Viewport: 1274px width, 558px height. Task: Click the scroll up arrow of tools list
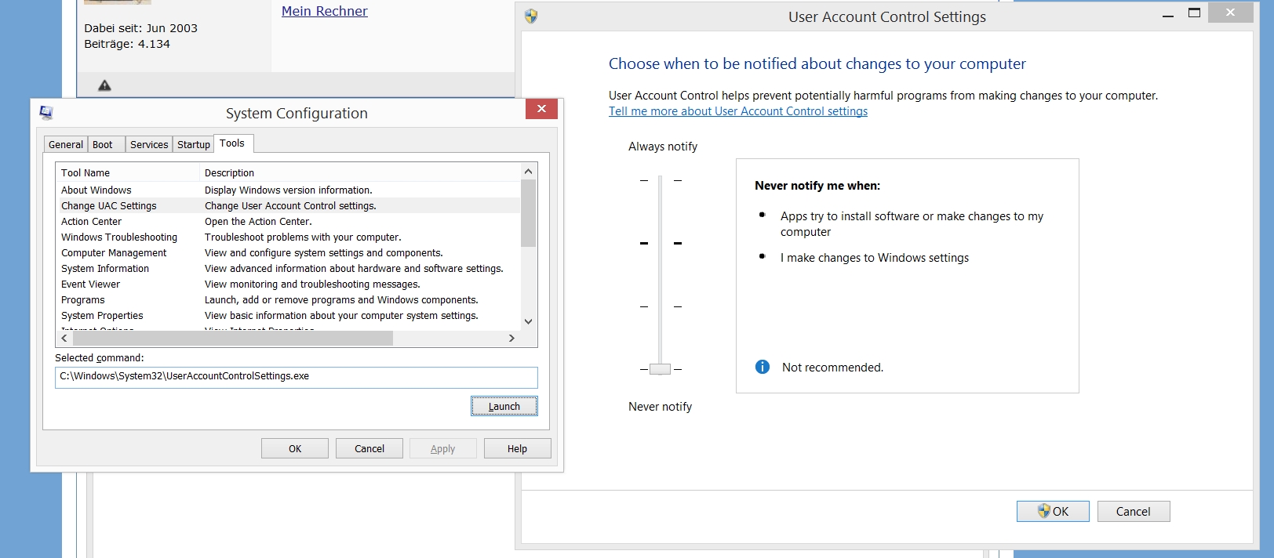(x=529, y=172)
